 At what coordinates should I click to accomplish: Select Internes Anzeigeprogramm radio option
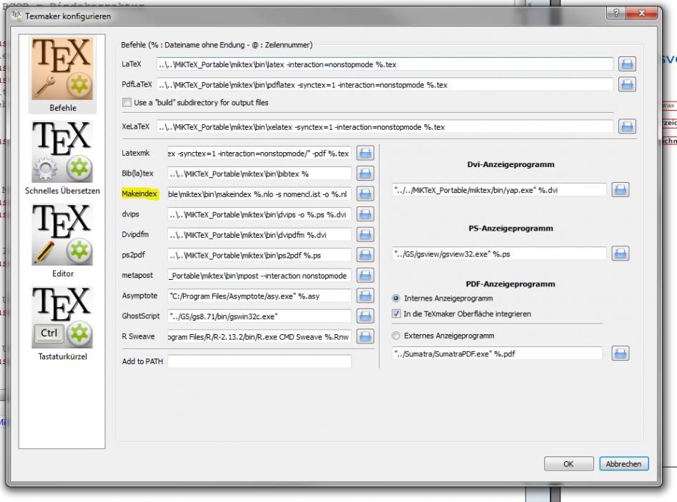[395, 298]
